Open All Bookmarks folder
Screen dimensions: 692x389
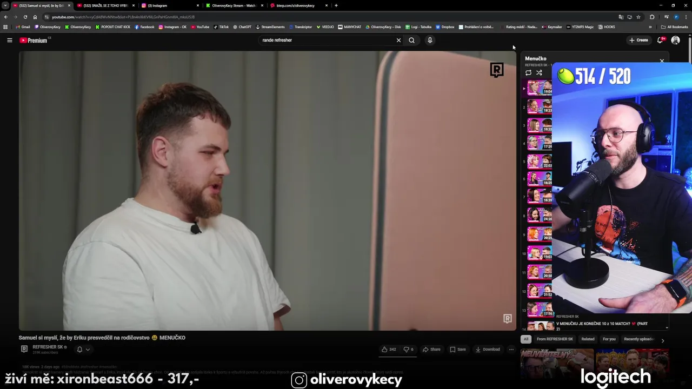[675, 26]
